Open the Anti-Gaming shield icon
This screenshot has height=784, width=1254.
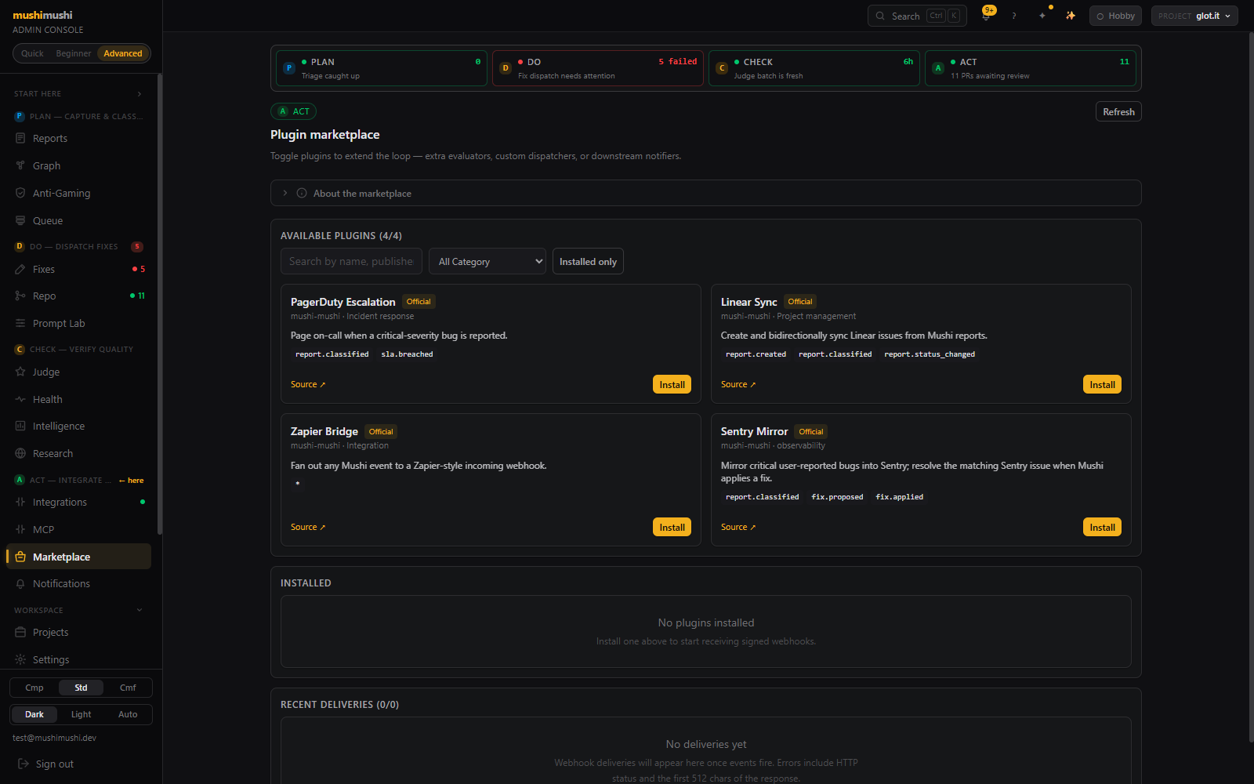tap(20, 193)
